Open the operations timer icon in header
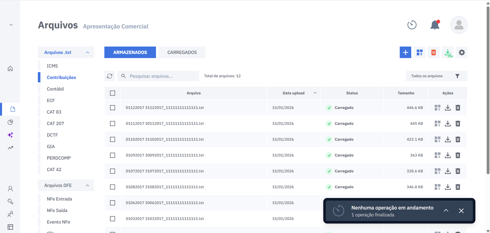The height and width of the screenshot is (233, 490). click(x=412, y=25)
